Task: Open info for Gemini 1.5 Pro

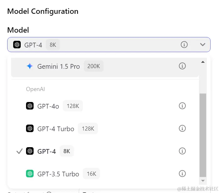Action: click(x=182, y=66)
